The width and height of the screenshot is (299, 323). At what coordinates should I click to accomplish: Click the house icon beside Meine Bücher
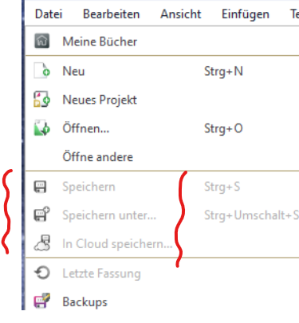point(41,41)
